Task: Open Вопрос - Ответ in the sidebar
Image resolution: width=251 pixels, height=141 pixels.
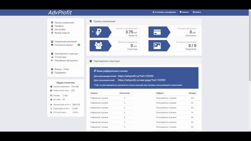Action: click(x=62, y=69)
